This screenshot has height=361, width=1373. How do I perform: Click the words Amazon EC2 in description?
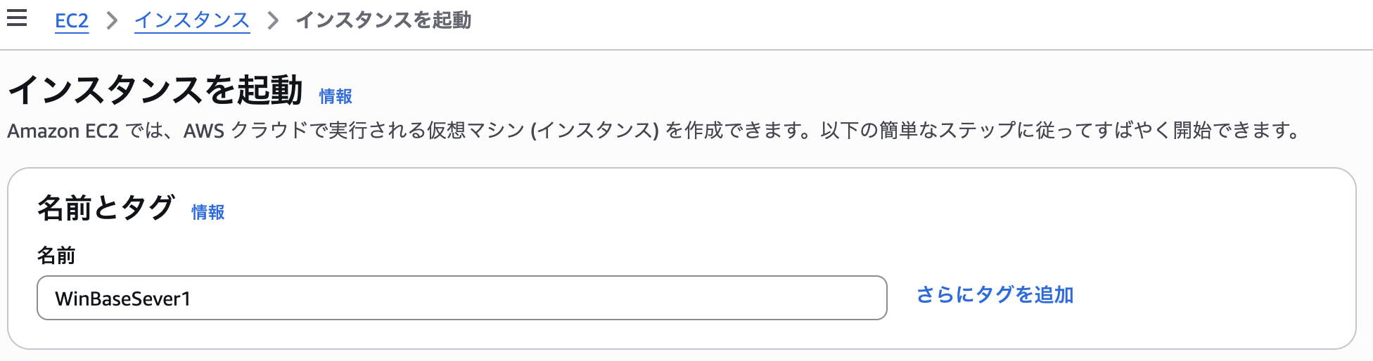click(x=63, y=131)
